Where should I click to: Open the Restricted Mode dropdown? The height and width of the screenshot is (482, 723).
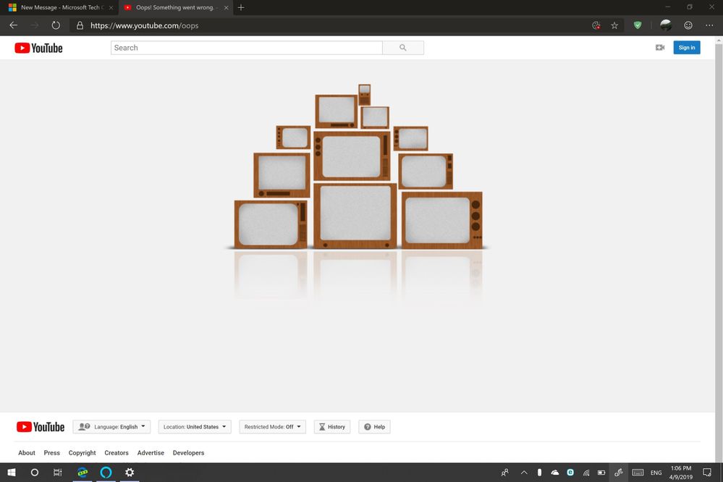[272, 426]
